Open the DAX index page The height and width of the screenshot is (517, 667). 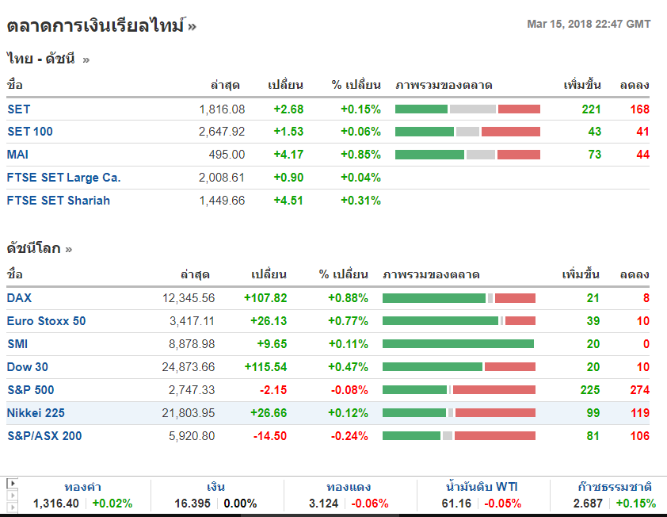pos(19,298)
